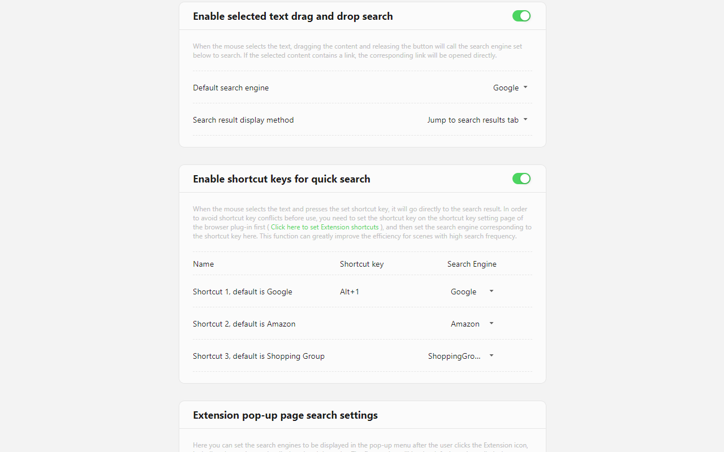Open the Default search engine Google dropdown
The image size is (724, 452).
coord(510,88)
